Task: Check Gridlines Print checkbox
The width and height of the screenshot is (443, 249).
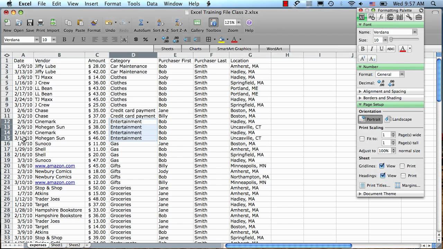Action: click(402, 166)
